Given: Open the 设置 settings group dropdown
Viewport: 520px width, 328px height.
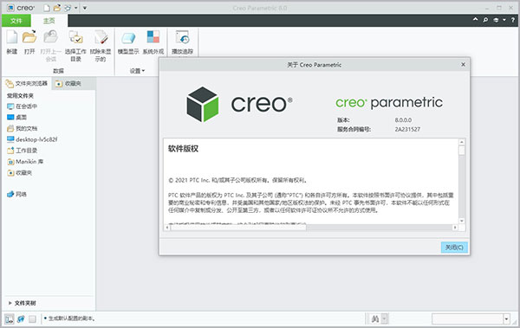Looking at the screenshot, I should [137, 71].
